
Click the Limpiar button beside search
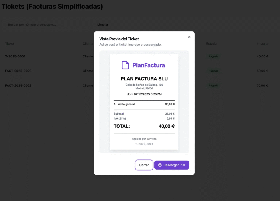(103, 25)
